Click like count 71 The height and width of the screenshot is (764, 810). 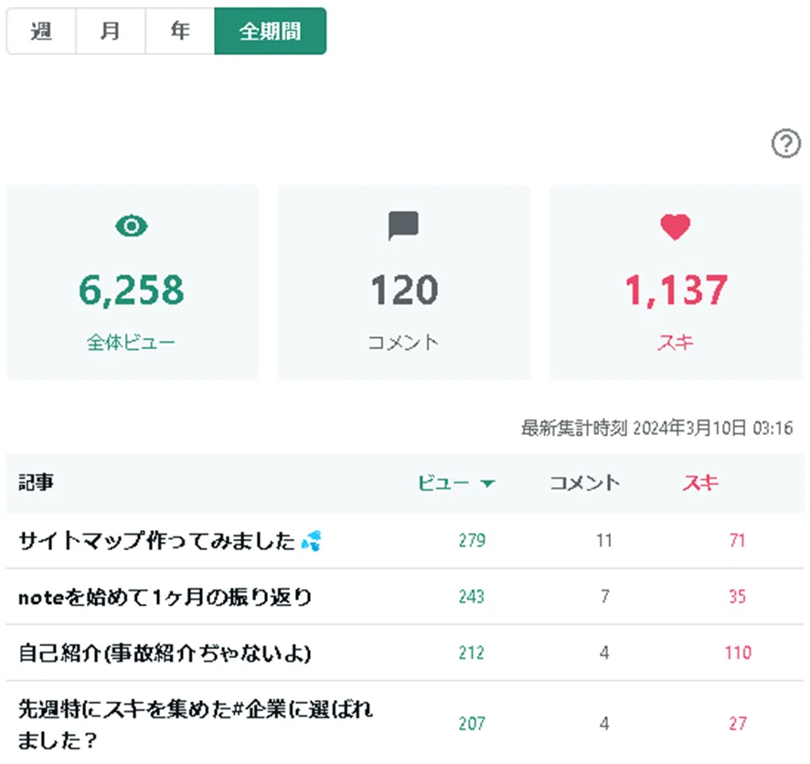click(737, 541)
